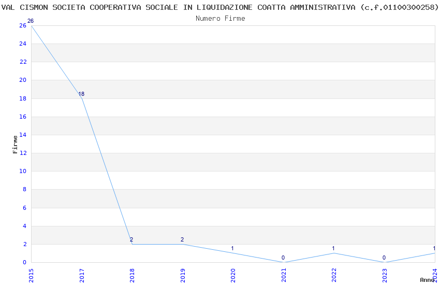Screen dimensions: 440x285
Task: Click data label 1 at the 2022 point
Action: click(333, 249)
